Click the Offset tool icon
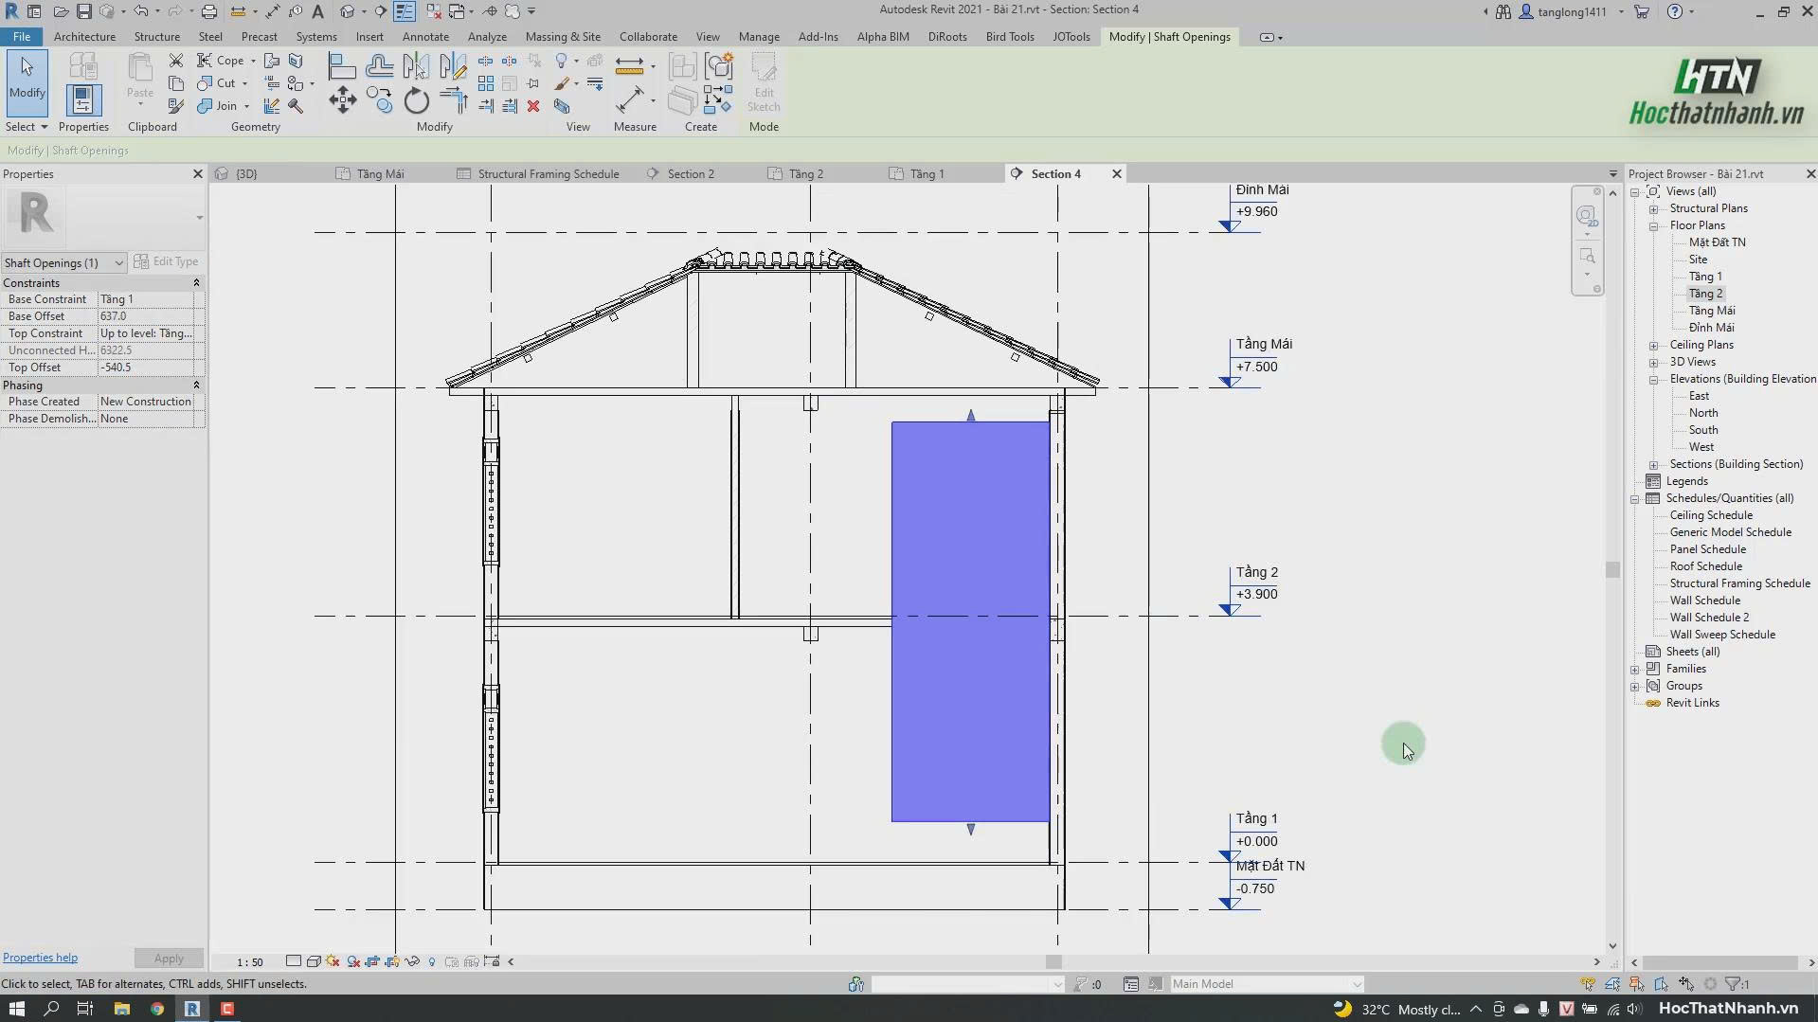This screenshot has width=1818, height=1022. coord(380,65)
